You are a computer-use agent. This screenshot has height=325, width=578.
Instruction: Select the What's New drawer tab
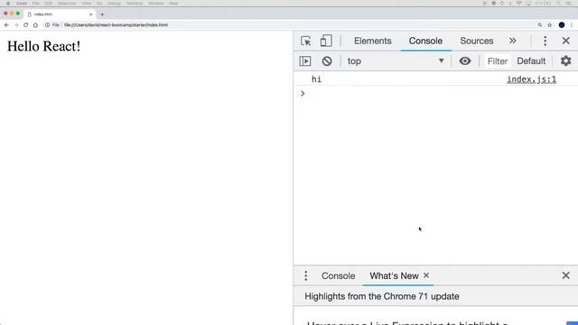(x=394, y=275)
